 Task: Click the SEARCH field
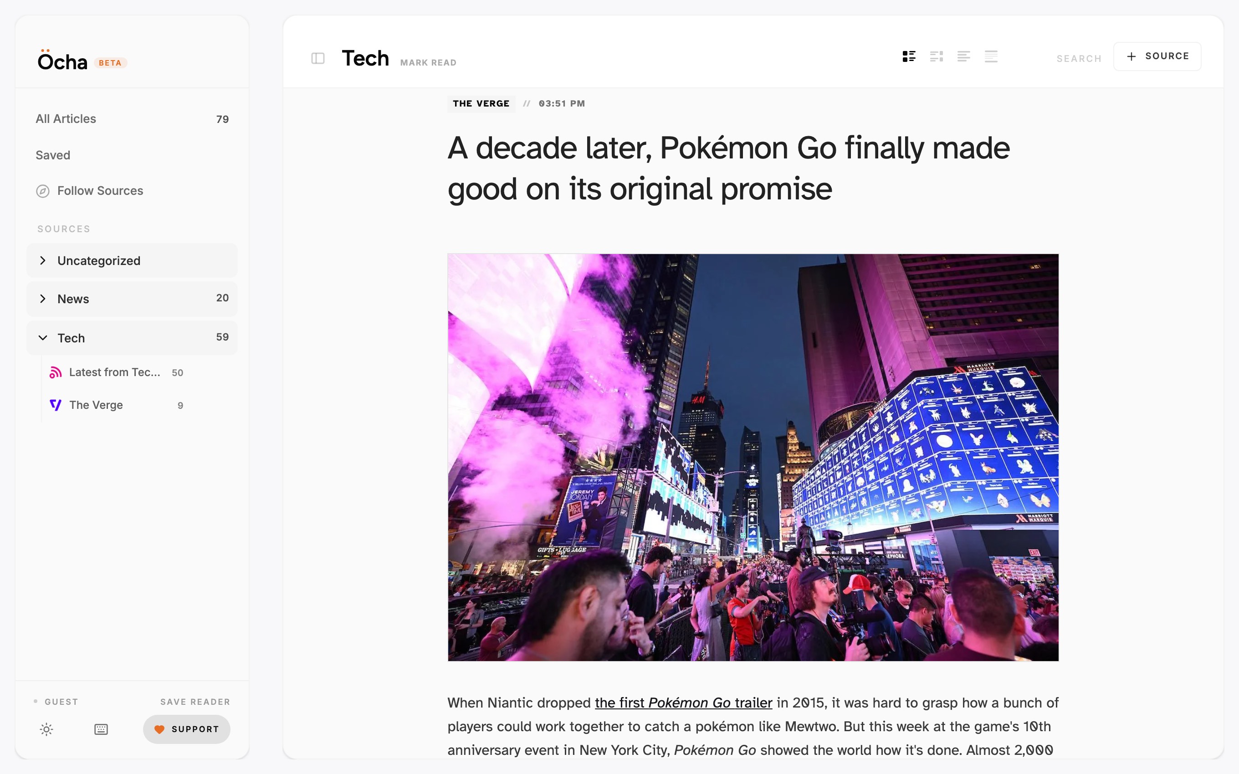tap(1079, 59)
